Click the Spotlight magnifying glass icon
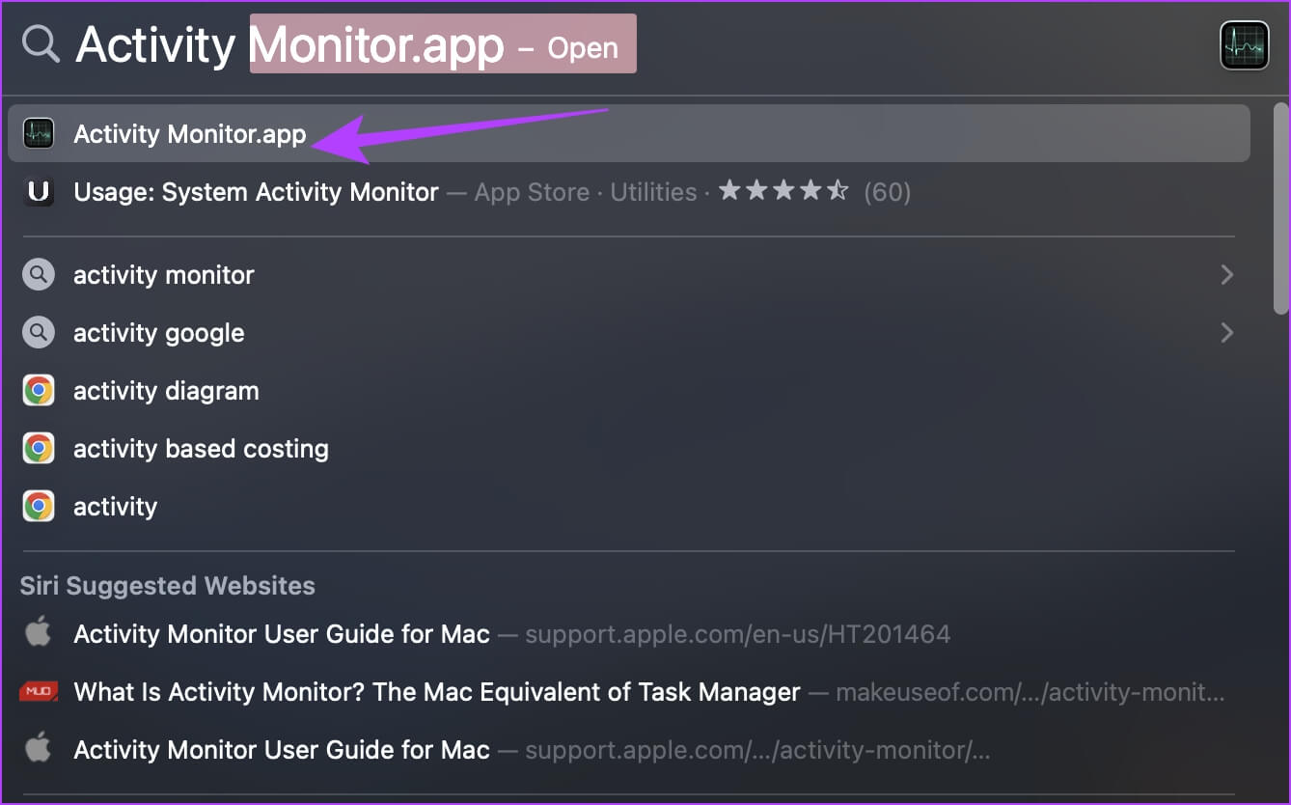Viewport: 1291px width, 805px height. point(41,44)
